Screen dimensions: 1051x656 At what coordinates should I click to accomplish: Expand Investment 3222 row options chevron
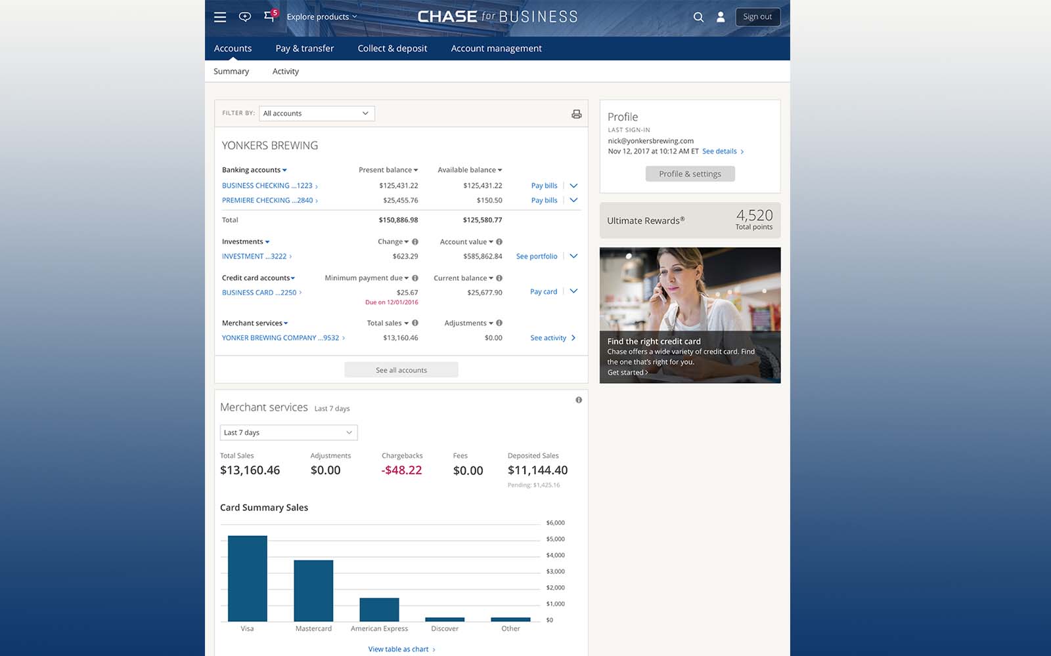(x=573, y=256)
